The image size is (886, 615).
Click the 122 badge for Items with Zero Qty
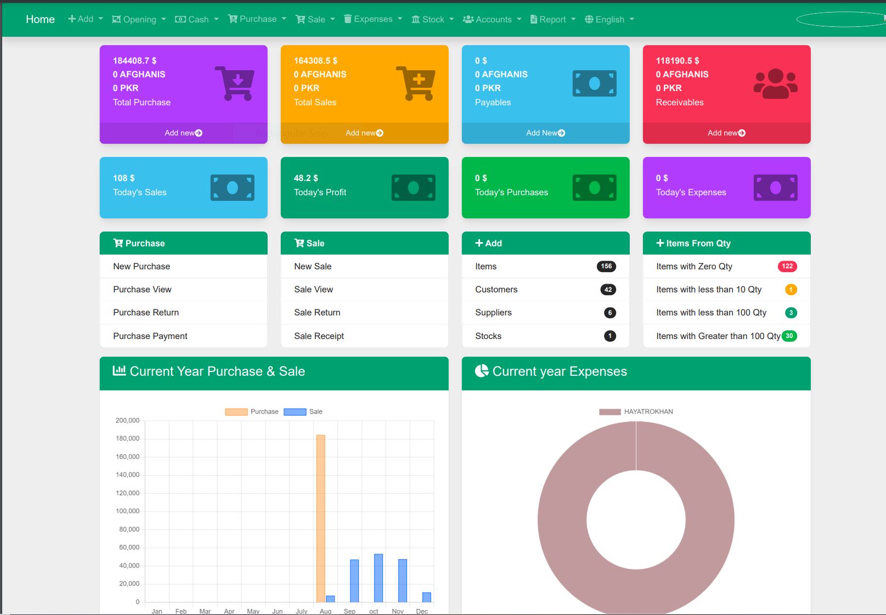(787, 266)
